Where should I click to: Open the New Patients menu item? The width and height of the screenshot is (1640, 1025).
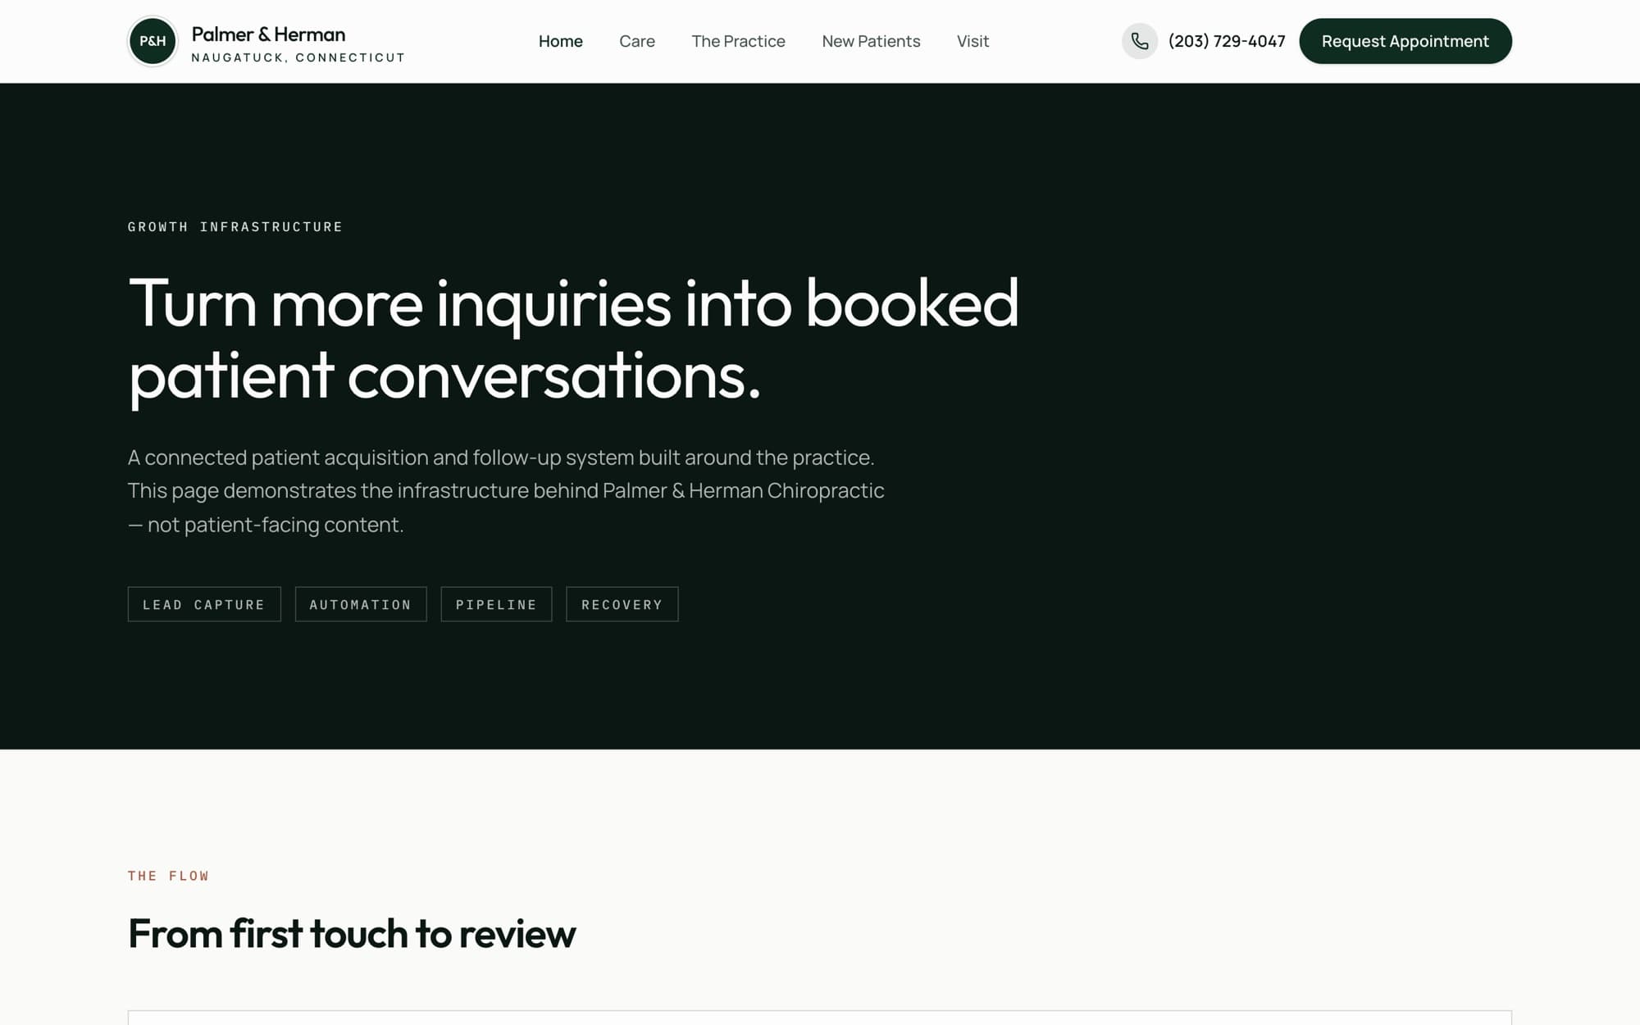tap(871, 41)
